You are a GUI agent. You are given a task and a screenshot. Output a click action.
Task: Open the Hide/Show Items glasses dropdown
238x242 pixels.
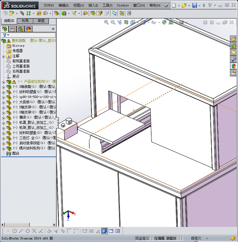(159, 23)
